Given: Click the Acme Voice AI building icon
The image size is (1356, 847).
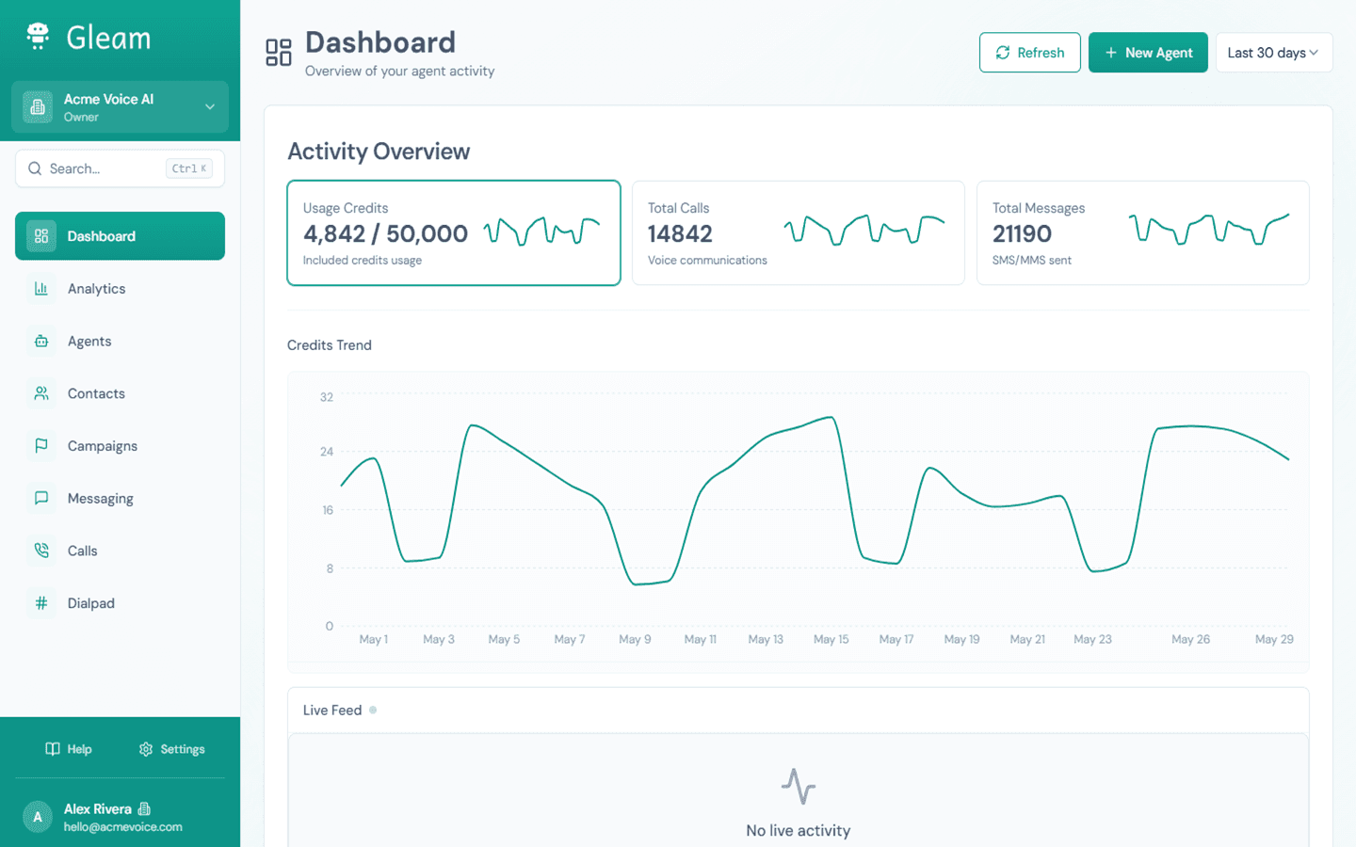Looking at the screenshot, I should (38, 107).
